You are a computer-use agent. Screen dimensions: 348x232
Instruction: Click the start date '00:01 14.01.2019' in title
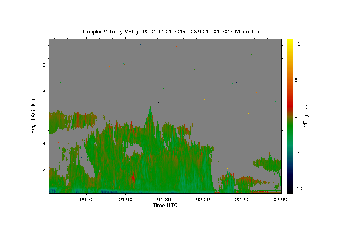(164, 32)
